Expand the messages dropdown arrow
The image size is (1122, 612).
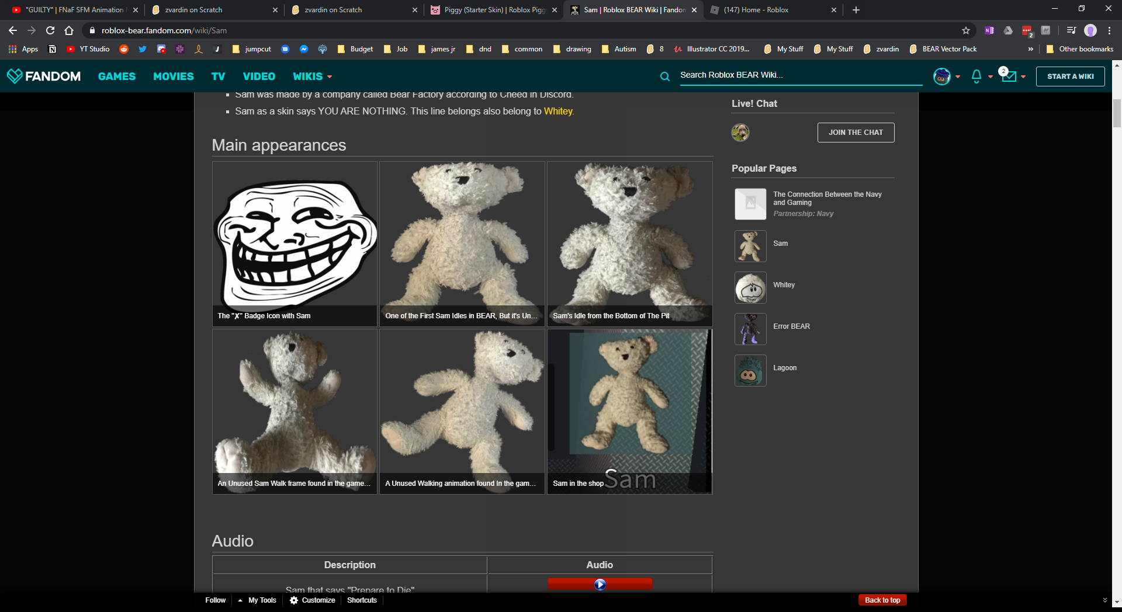1023,76
